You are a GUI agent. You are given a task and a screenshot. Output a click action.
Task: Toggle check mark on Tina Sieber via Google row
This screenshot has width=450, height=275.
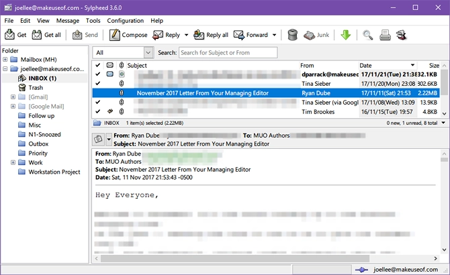[98, 102]
